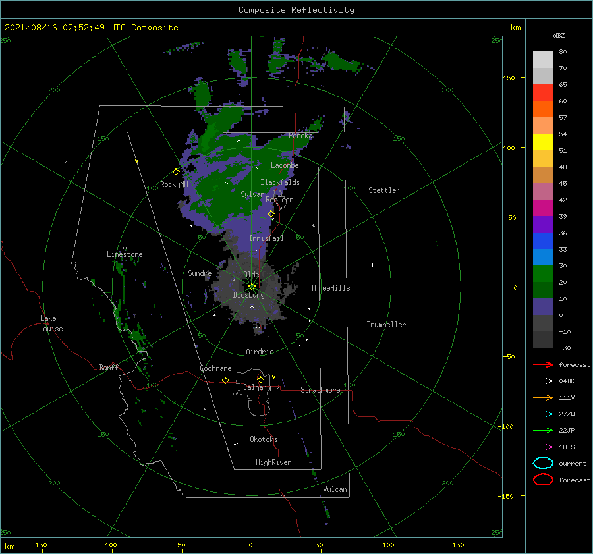
Task: Click the red 'forecast' ellipse legend icon
Action: coord(543,480)
